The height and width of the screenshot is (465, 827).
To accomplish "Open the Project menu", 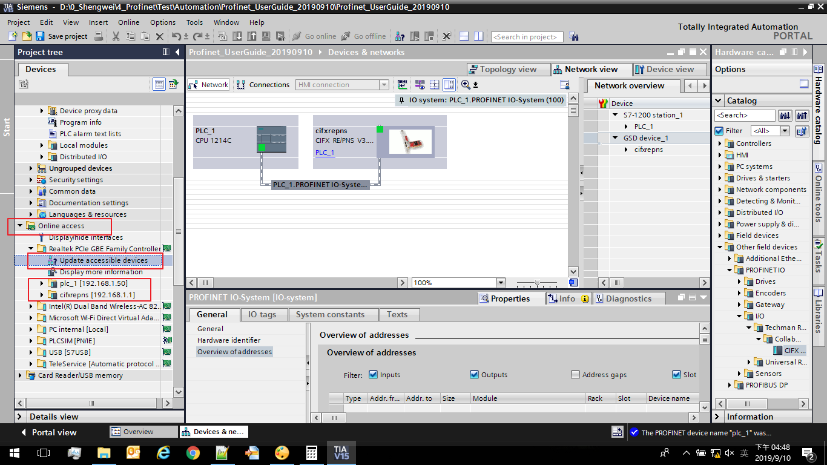I will (18, 22).
